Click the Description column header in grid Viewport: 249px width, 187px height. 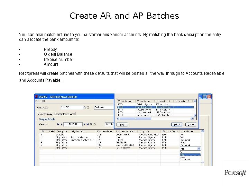(62, 131)
